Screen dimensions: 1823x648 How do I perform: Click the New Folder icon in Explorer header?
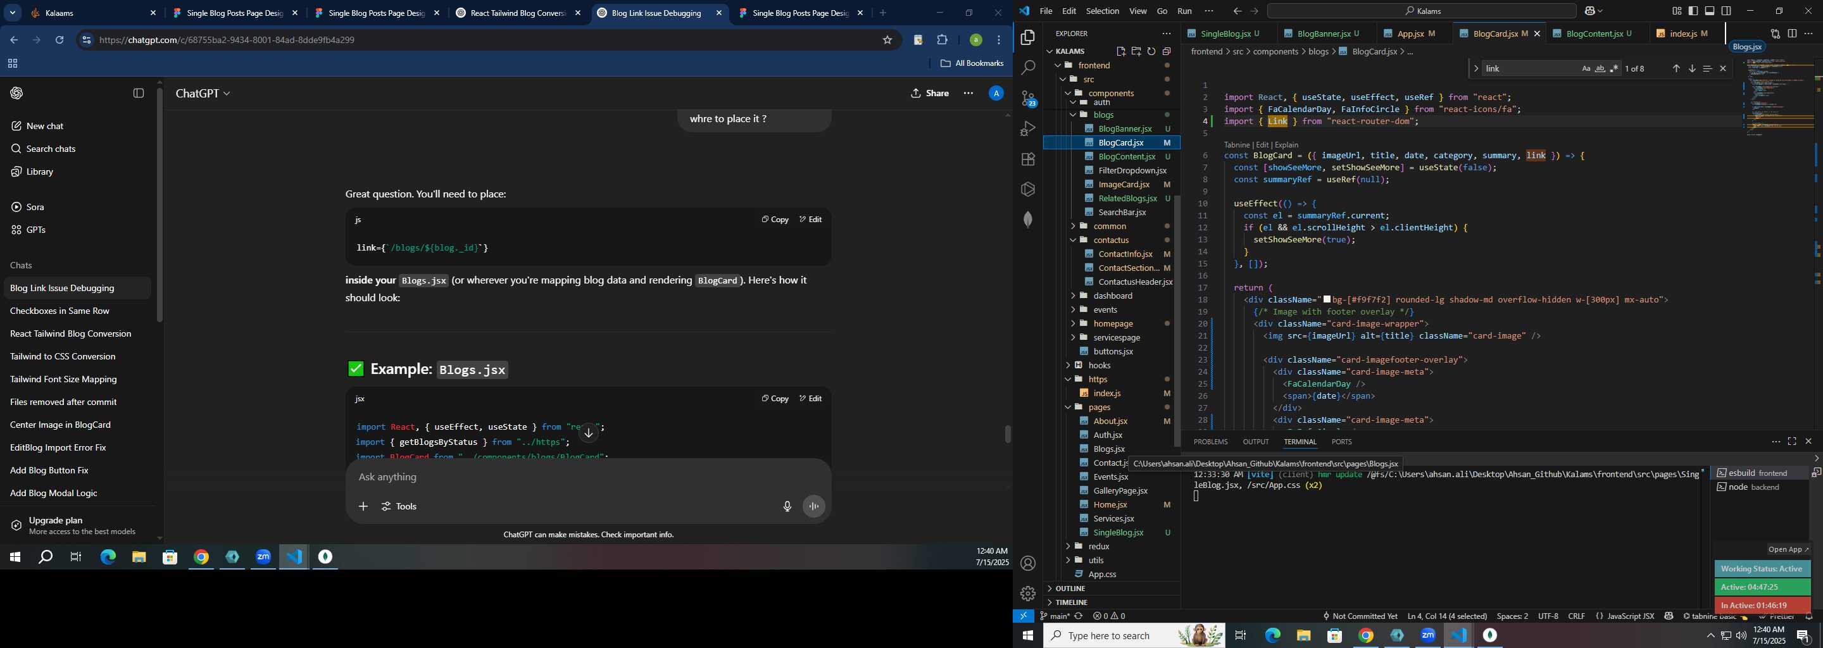[x=1136, y=52]
